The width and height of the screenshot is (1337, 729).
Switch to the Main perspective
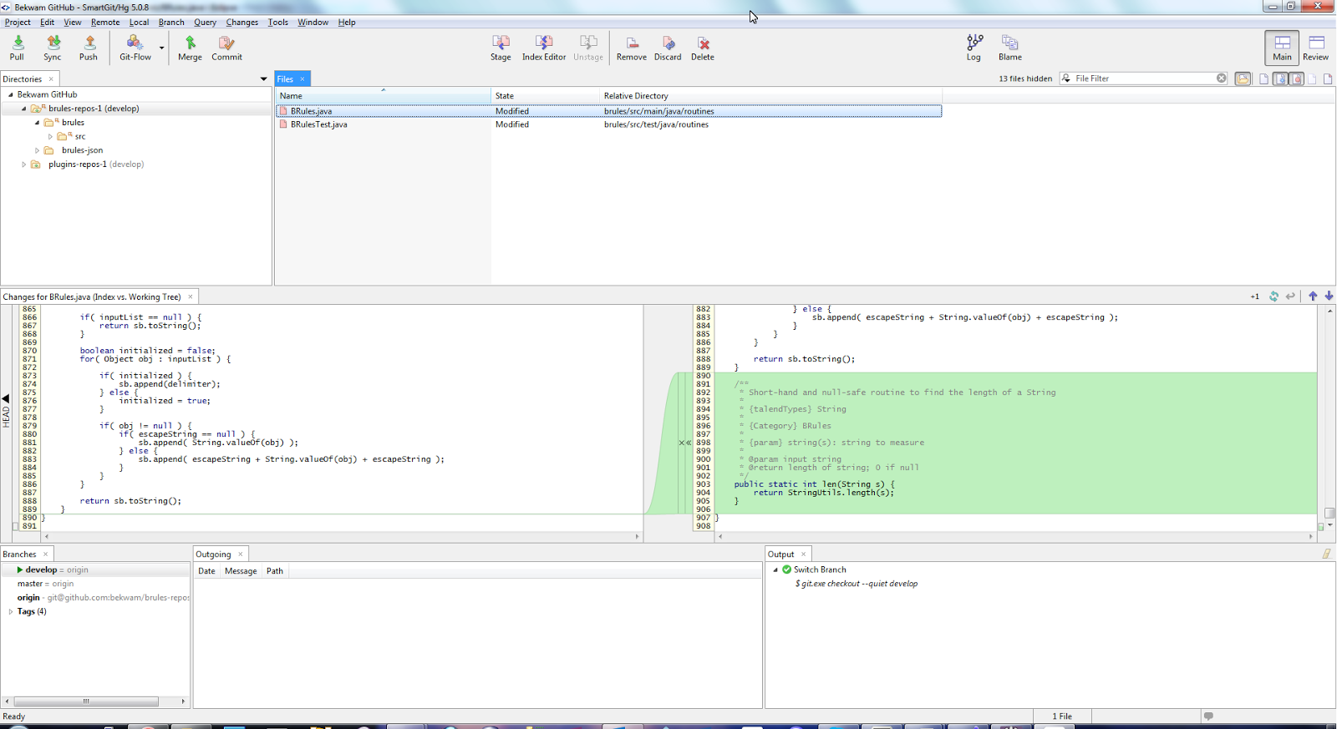1282,48
